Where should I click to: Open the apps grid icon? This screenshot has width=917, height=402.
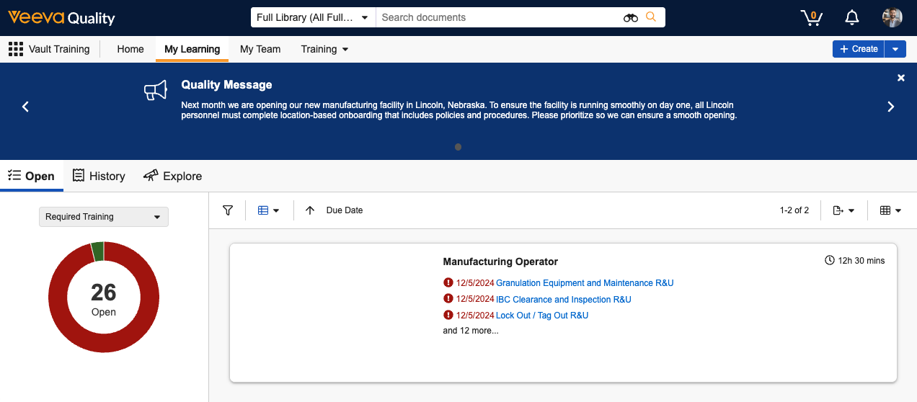tap(15, 49)
